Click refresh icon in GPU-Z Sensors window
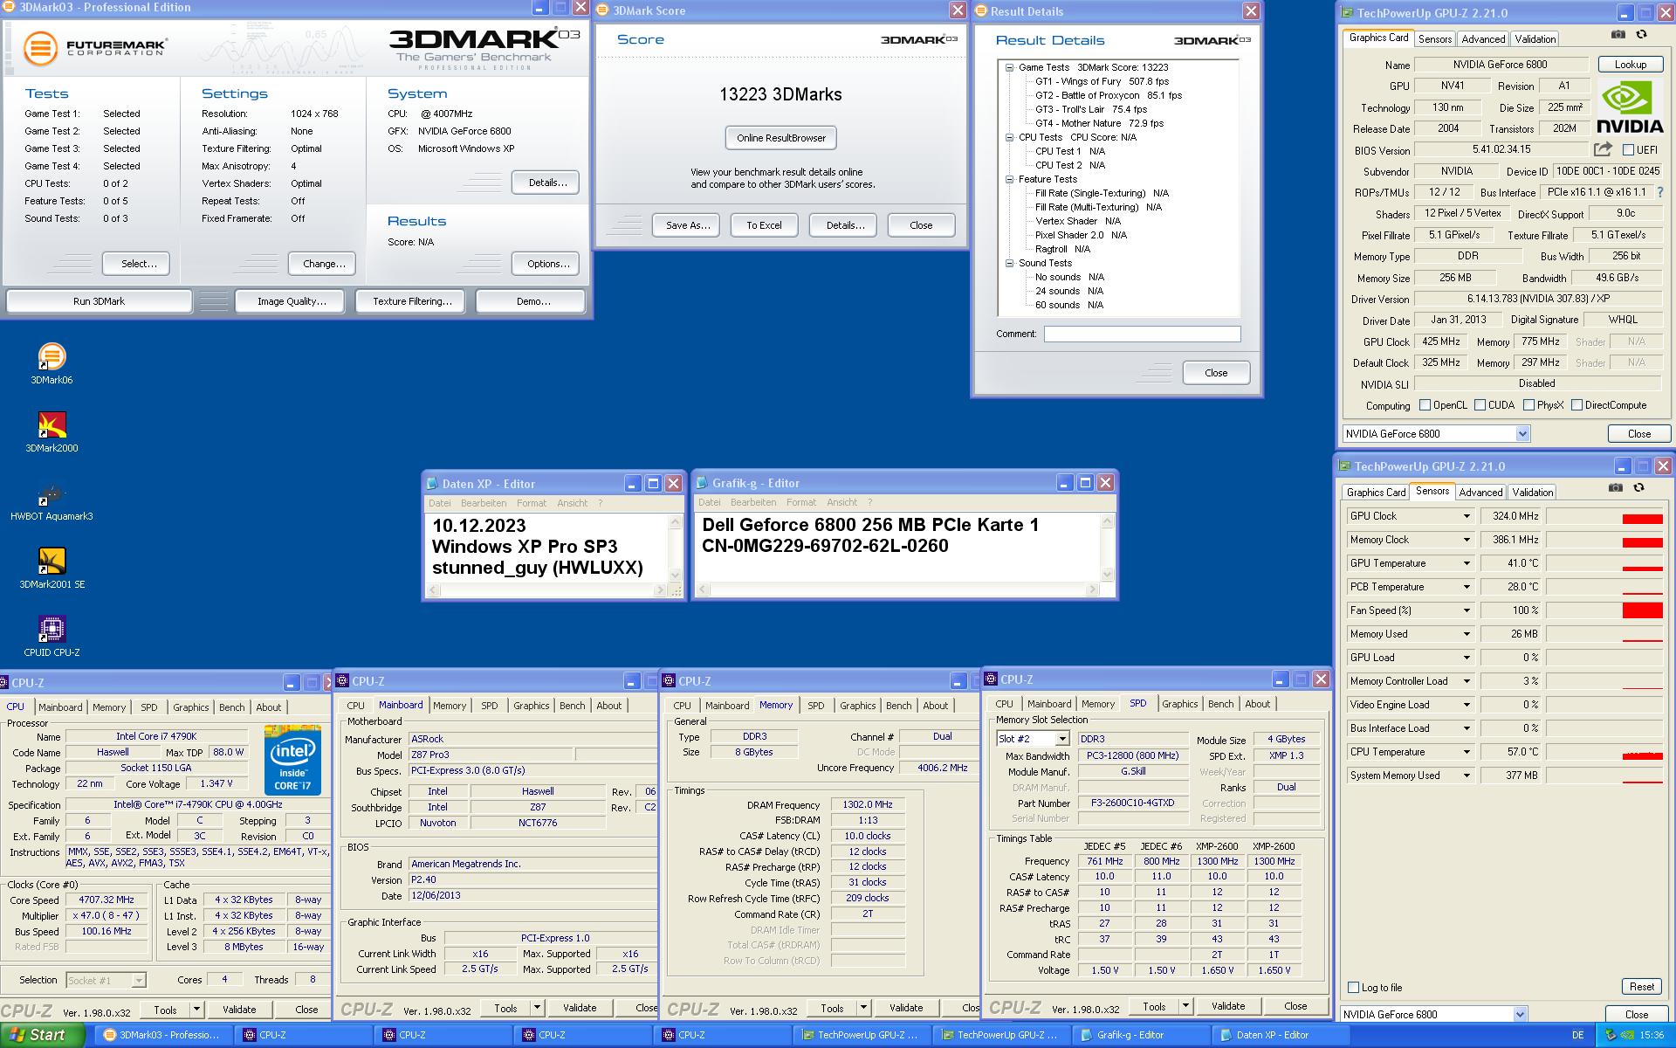1676x1048 pixels. (x=1638, y=488)
